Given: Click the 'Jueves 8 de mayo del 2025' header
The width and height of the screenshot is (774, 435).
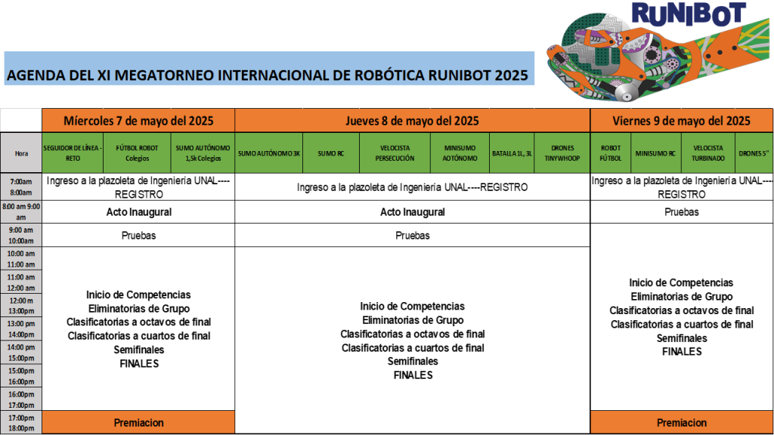Looking at the screenshot, I should (412, 121).
